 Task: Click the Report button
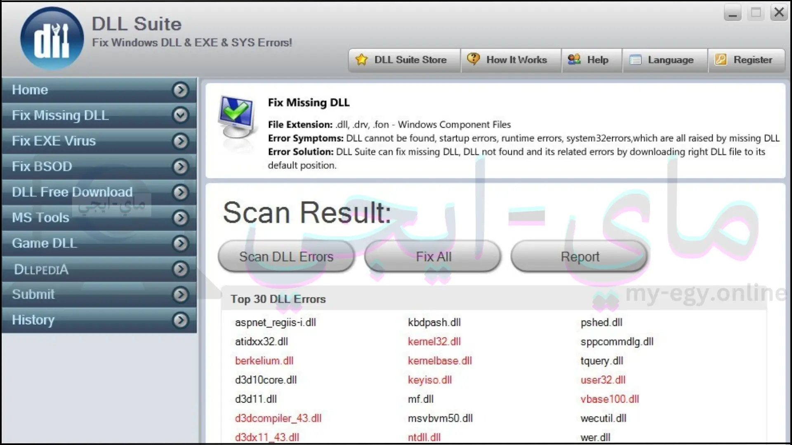tap(580, 257)
